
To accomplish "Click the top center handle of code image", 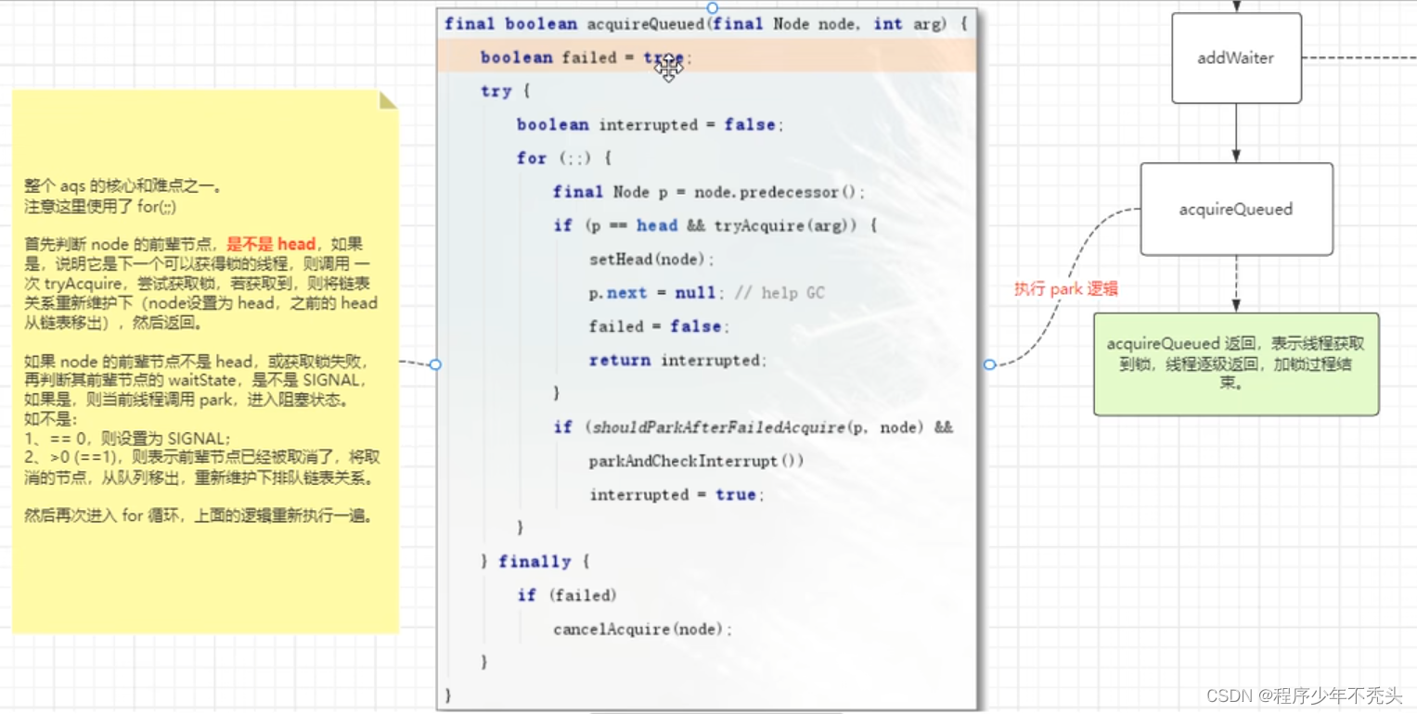I will (712, 7).
